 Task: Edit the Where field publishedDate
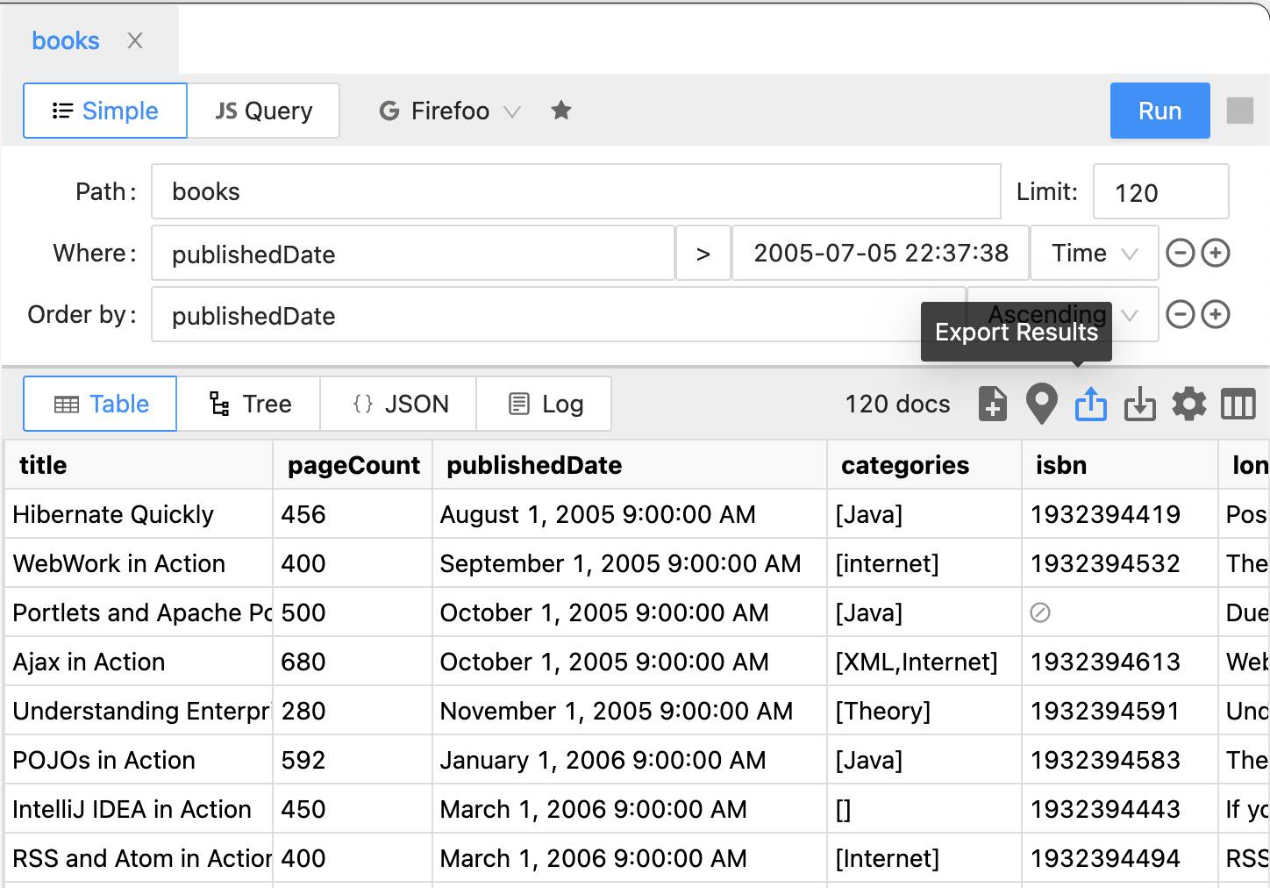coord(413,254)
